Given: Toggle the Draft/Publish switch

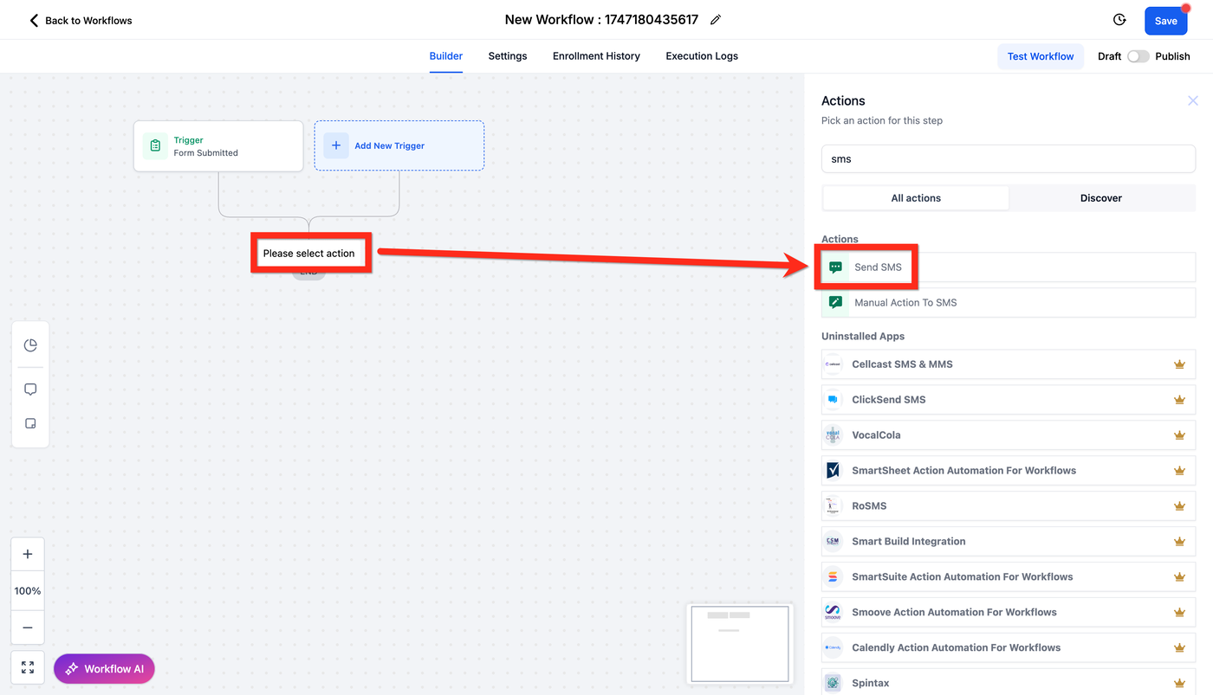Looking at the screenshot, I should tap(1138, 56).
